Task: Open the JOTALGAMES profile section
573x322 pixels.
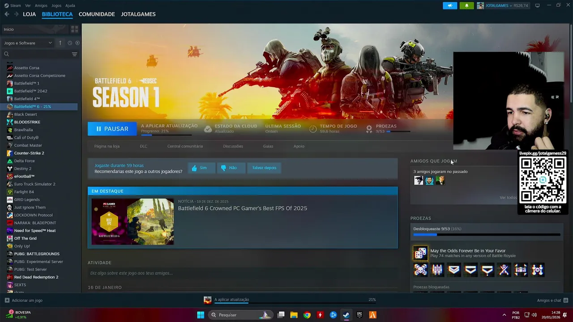Action: tap(138, 14)
